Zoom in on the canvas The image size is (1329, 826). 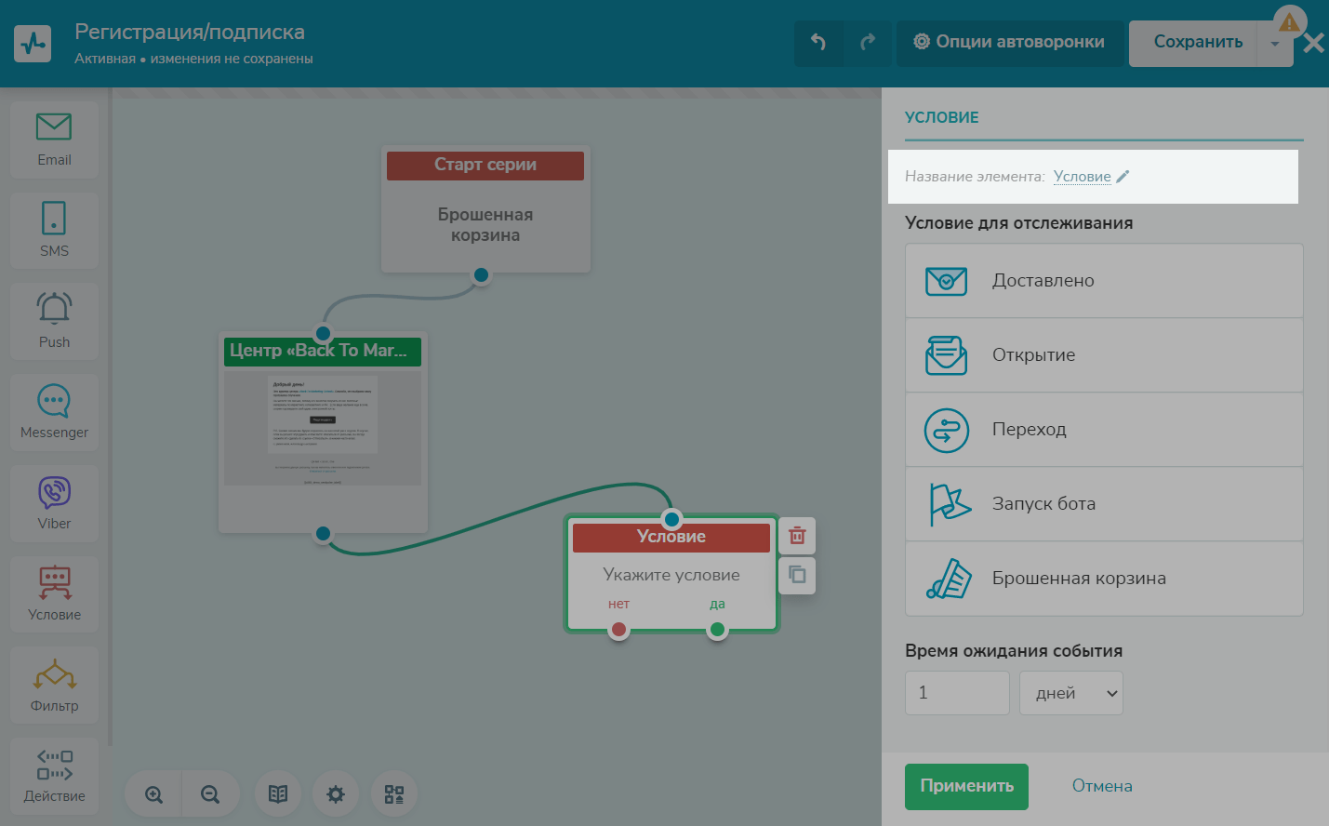(154, 794)
